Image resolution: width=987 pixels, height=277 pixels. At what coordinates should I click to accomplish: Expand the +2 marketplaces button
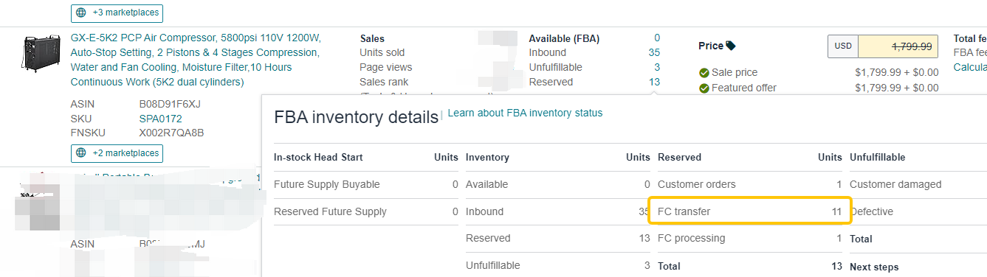pyautogui.click(x=117, y=153)
